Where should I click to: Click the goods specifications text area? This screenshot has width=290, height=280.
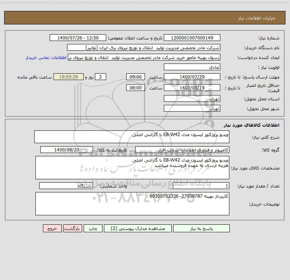click(132, 168)
